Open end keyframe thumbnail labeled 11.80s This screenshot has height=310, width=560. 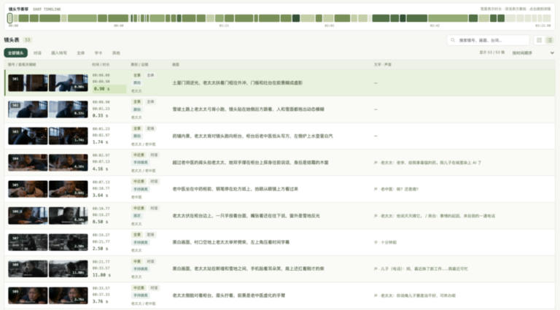point(69,269)
